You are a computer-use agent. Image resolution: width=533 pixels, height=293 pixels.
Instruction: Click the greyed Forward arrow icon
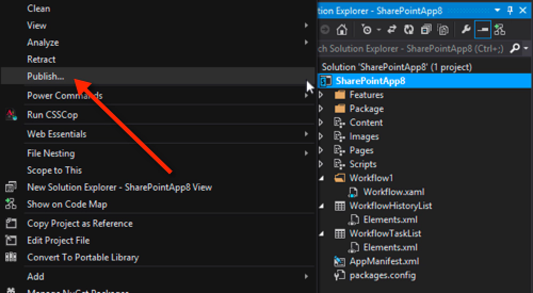click(x=325, y=30)
